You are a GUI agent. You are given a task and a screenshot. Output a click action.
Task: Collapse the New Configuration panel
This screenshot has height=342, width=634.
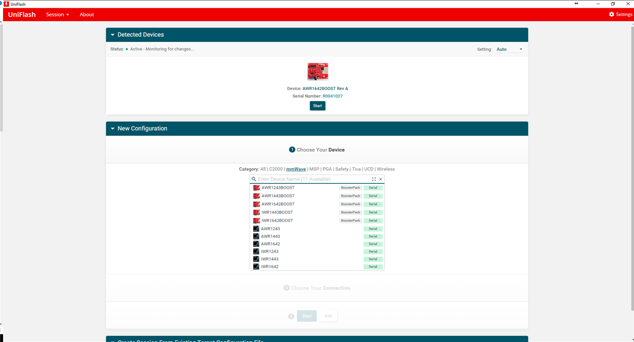[x=112, y=129]
